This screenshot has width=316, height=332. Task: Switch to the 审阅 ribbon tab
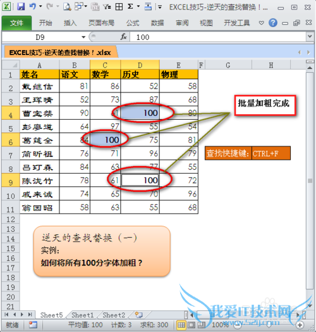click(x=182, y=23)
